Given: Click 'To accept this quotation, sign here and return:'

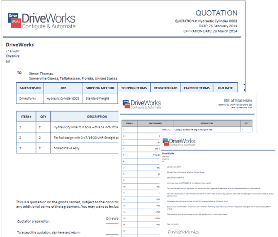Looking at the screenshot, I should (x=49, y=232).
